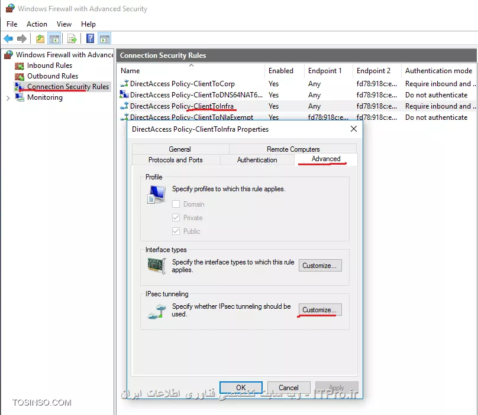
Task: Expand the Monitoring tree node
Action: [x=8, y=98]
